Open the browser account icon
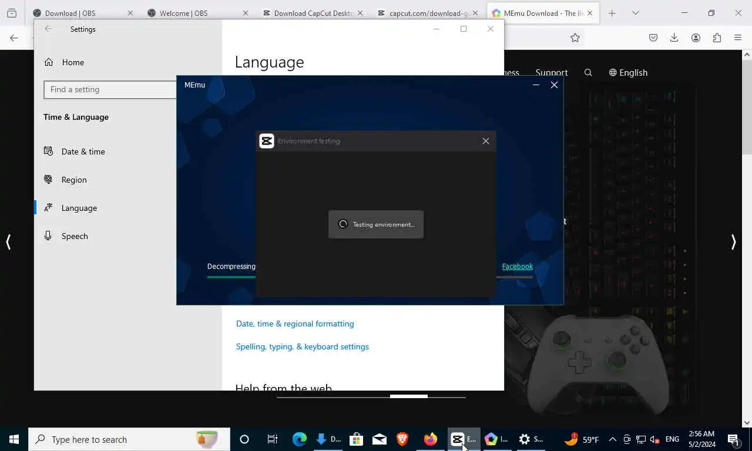The height and width of the screenshot is (451, 752). click(x=696, y=38)
